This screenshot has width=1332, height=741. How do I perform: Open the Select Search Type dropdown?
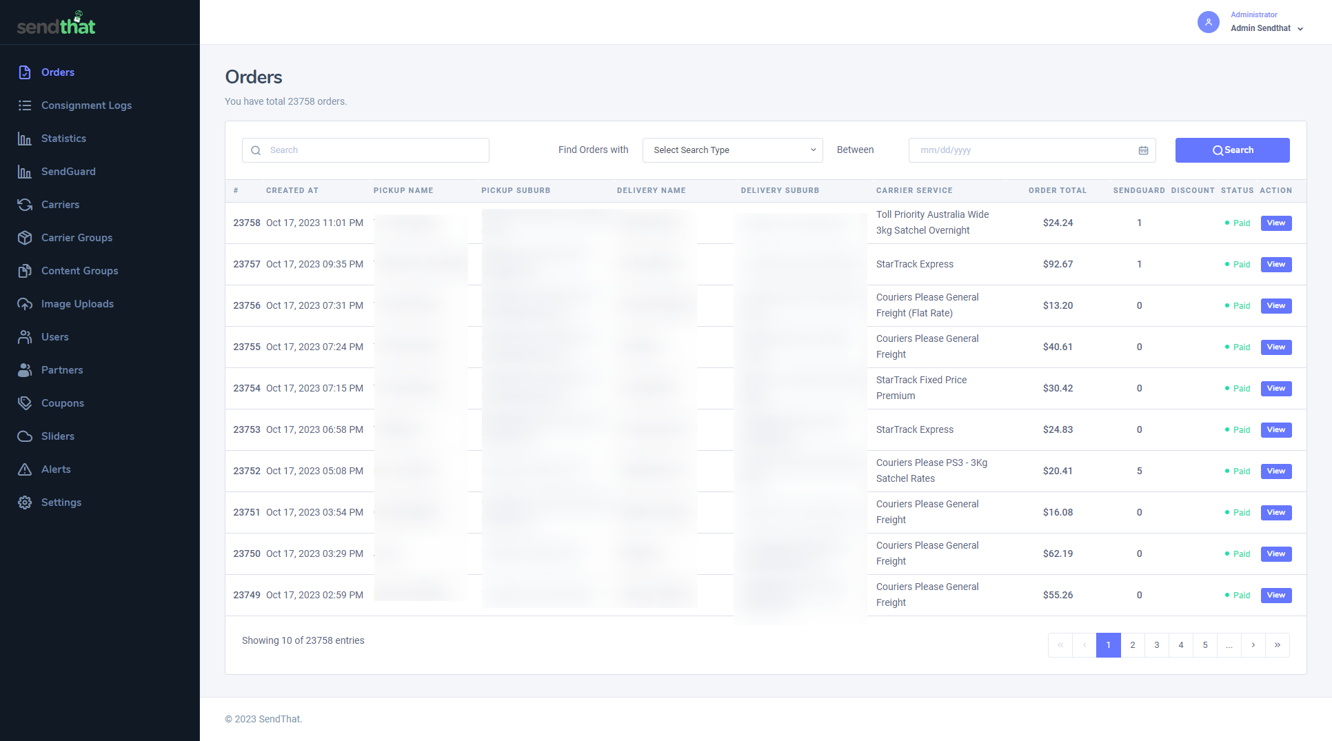[732, 150]
